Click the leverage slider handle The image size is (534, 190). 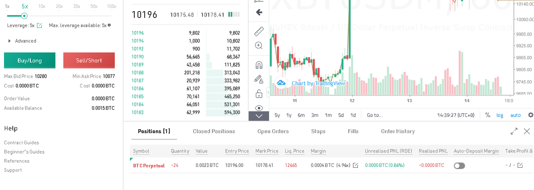(24, 16)
